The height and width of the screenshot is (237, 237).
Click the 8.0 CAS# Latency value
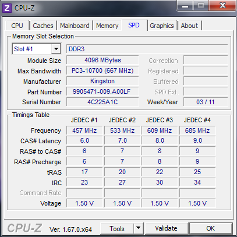(x=160, y=140)
